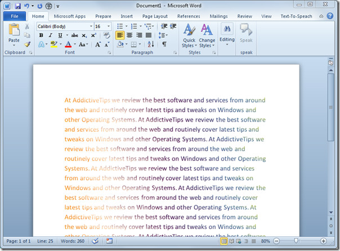
Task: Increase paragraph indent
Action: tap(173, 26)
